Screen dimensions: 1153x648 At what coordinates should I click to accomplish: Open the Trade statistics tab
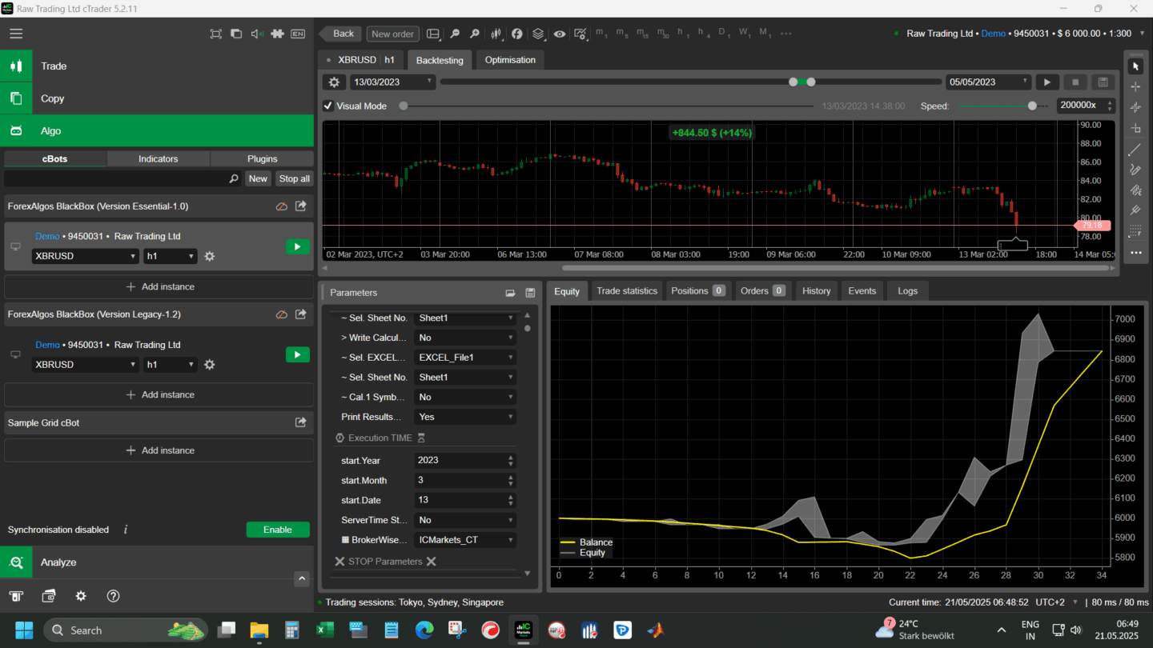(626, 291)
